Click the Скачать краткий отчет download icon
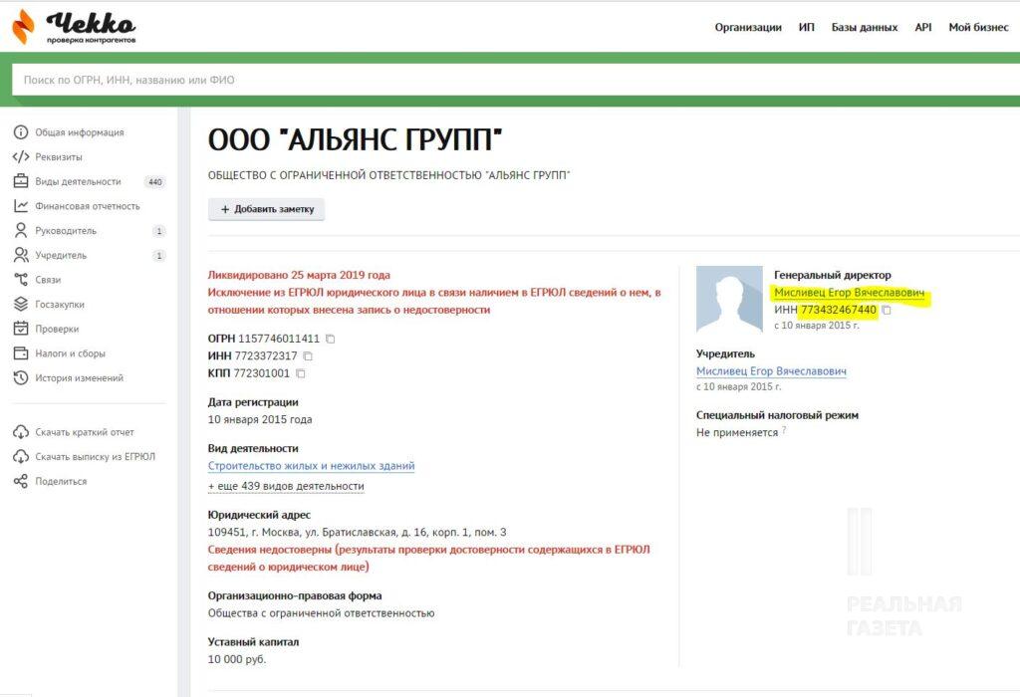The height and width of the screenshot is (697, 1020). [20, 432]
